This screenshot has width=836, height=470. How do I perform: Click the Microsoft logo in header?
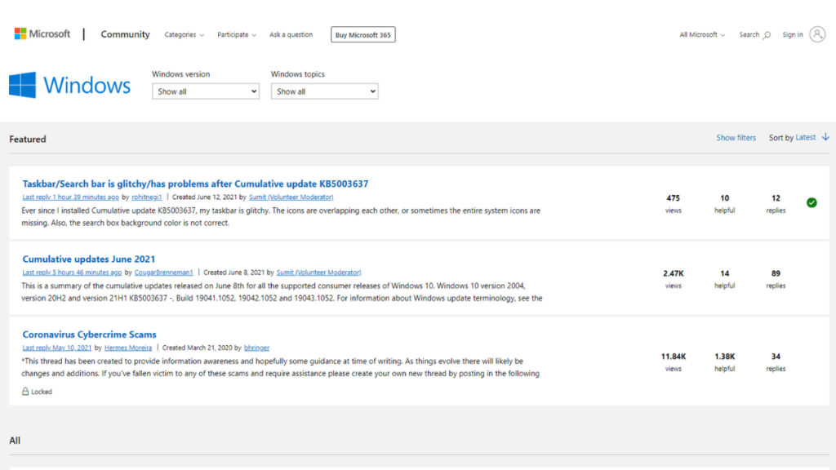(42, 34)
